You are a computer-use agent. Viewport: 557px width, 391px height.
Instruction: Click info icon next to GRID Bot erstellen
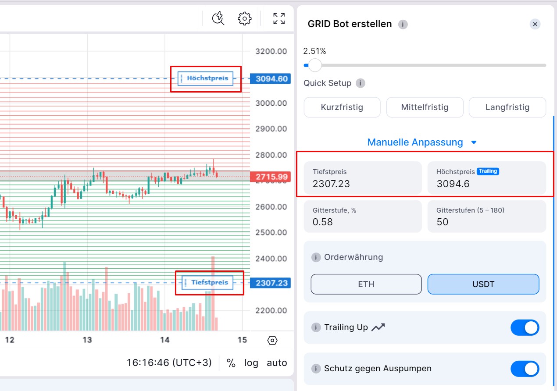tap(403, 25)
